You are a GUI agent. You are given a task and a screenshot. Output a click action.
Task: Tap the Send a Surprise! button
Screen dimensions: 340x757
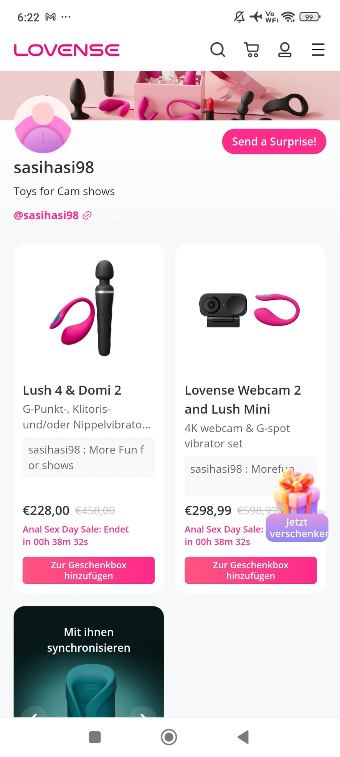point(274,141)
